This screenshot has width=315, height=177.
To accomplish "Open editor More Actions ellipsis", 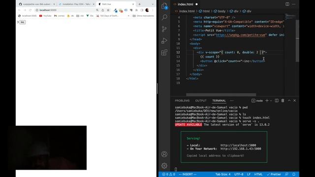I will point(293,4).
